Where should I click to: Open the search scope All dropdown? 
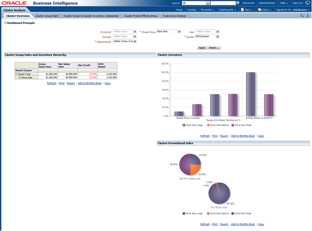click(208, 3)
